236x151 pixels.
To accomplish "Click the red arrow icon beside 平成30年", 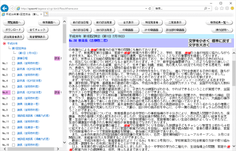I will click(4, 44).
